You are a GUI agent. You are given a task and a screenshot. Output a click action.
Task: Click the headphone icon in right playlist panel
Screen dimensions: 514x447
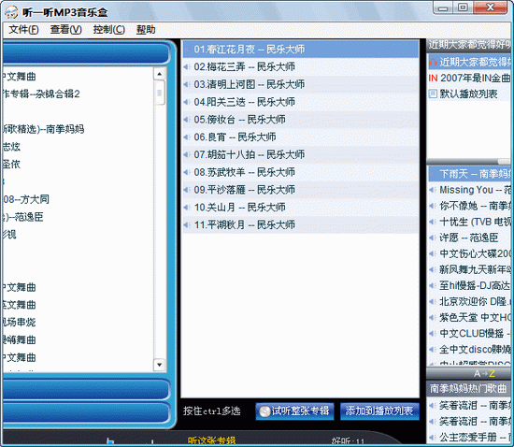coord(433,62)
